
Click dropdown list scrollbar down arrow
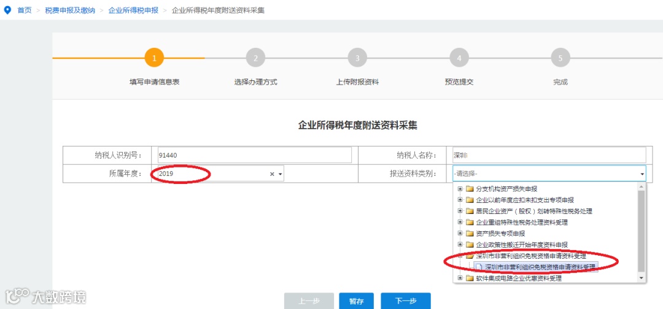click(642, 278)
